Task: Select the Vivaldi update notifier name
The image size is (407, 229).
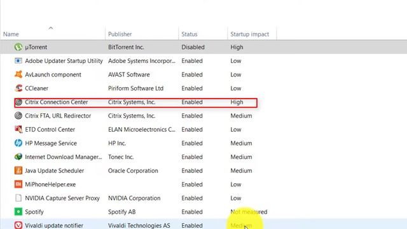Action: (54, 225)
